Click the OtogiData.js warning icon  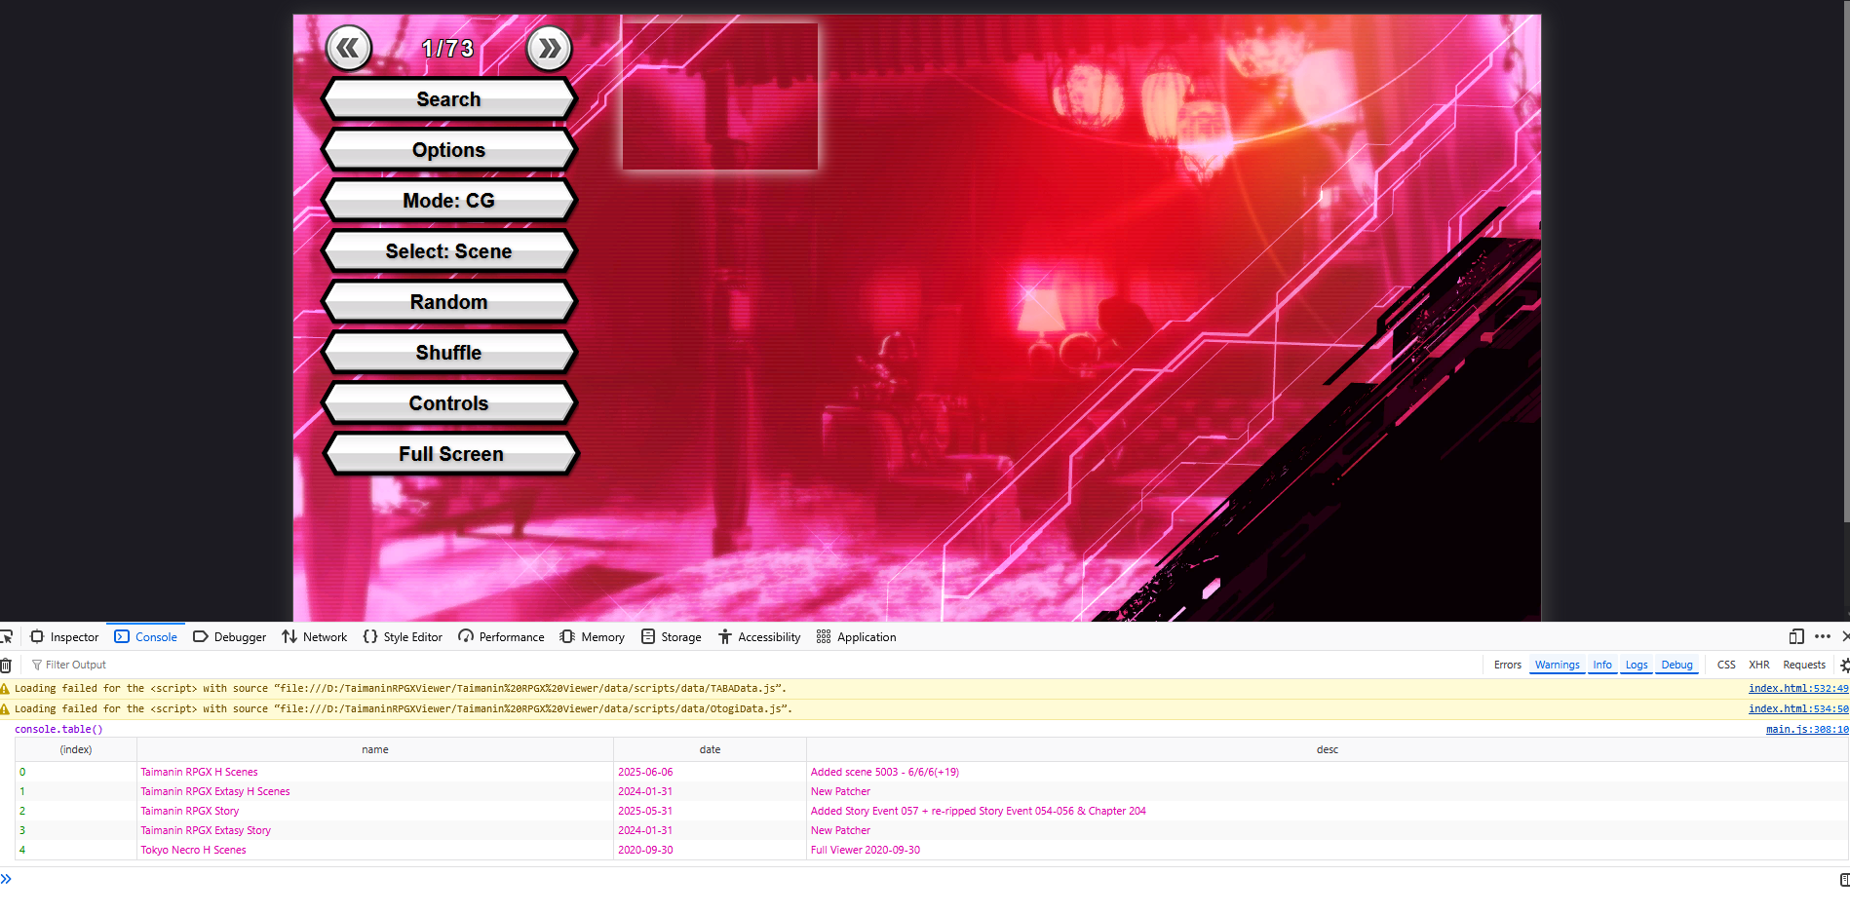click(5, 708)
